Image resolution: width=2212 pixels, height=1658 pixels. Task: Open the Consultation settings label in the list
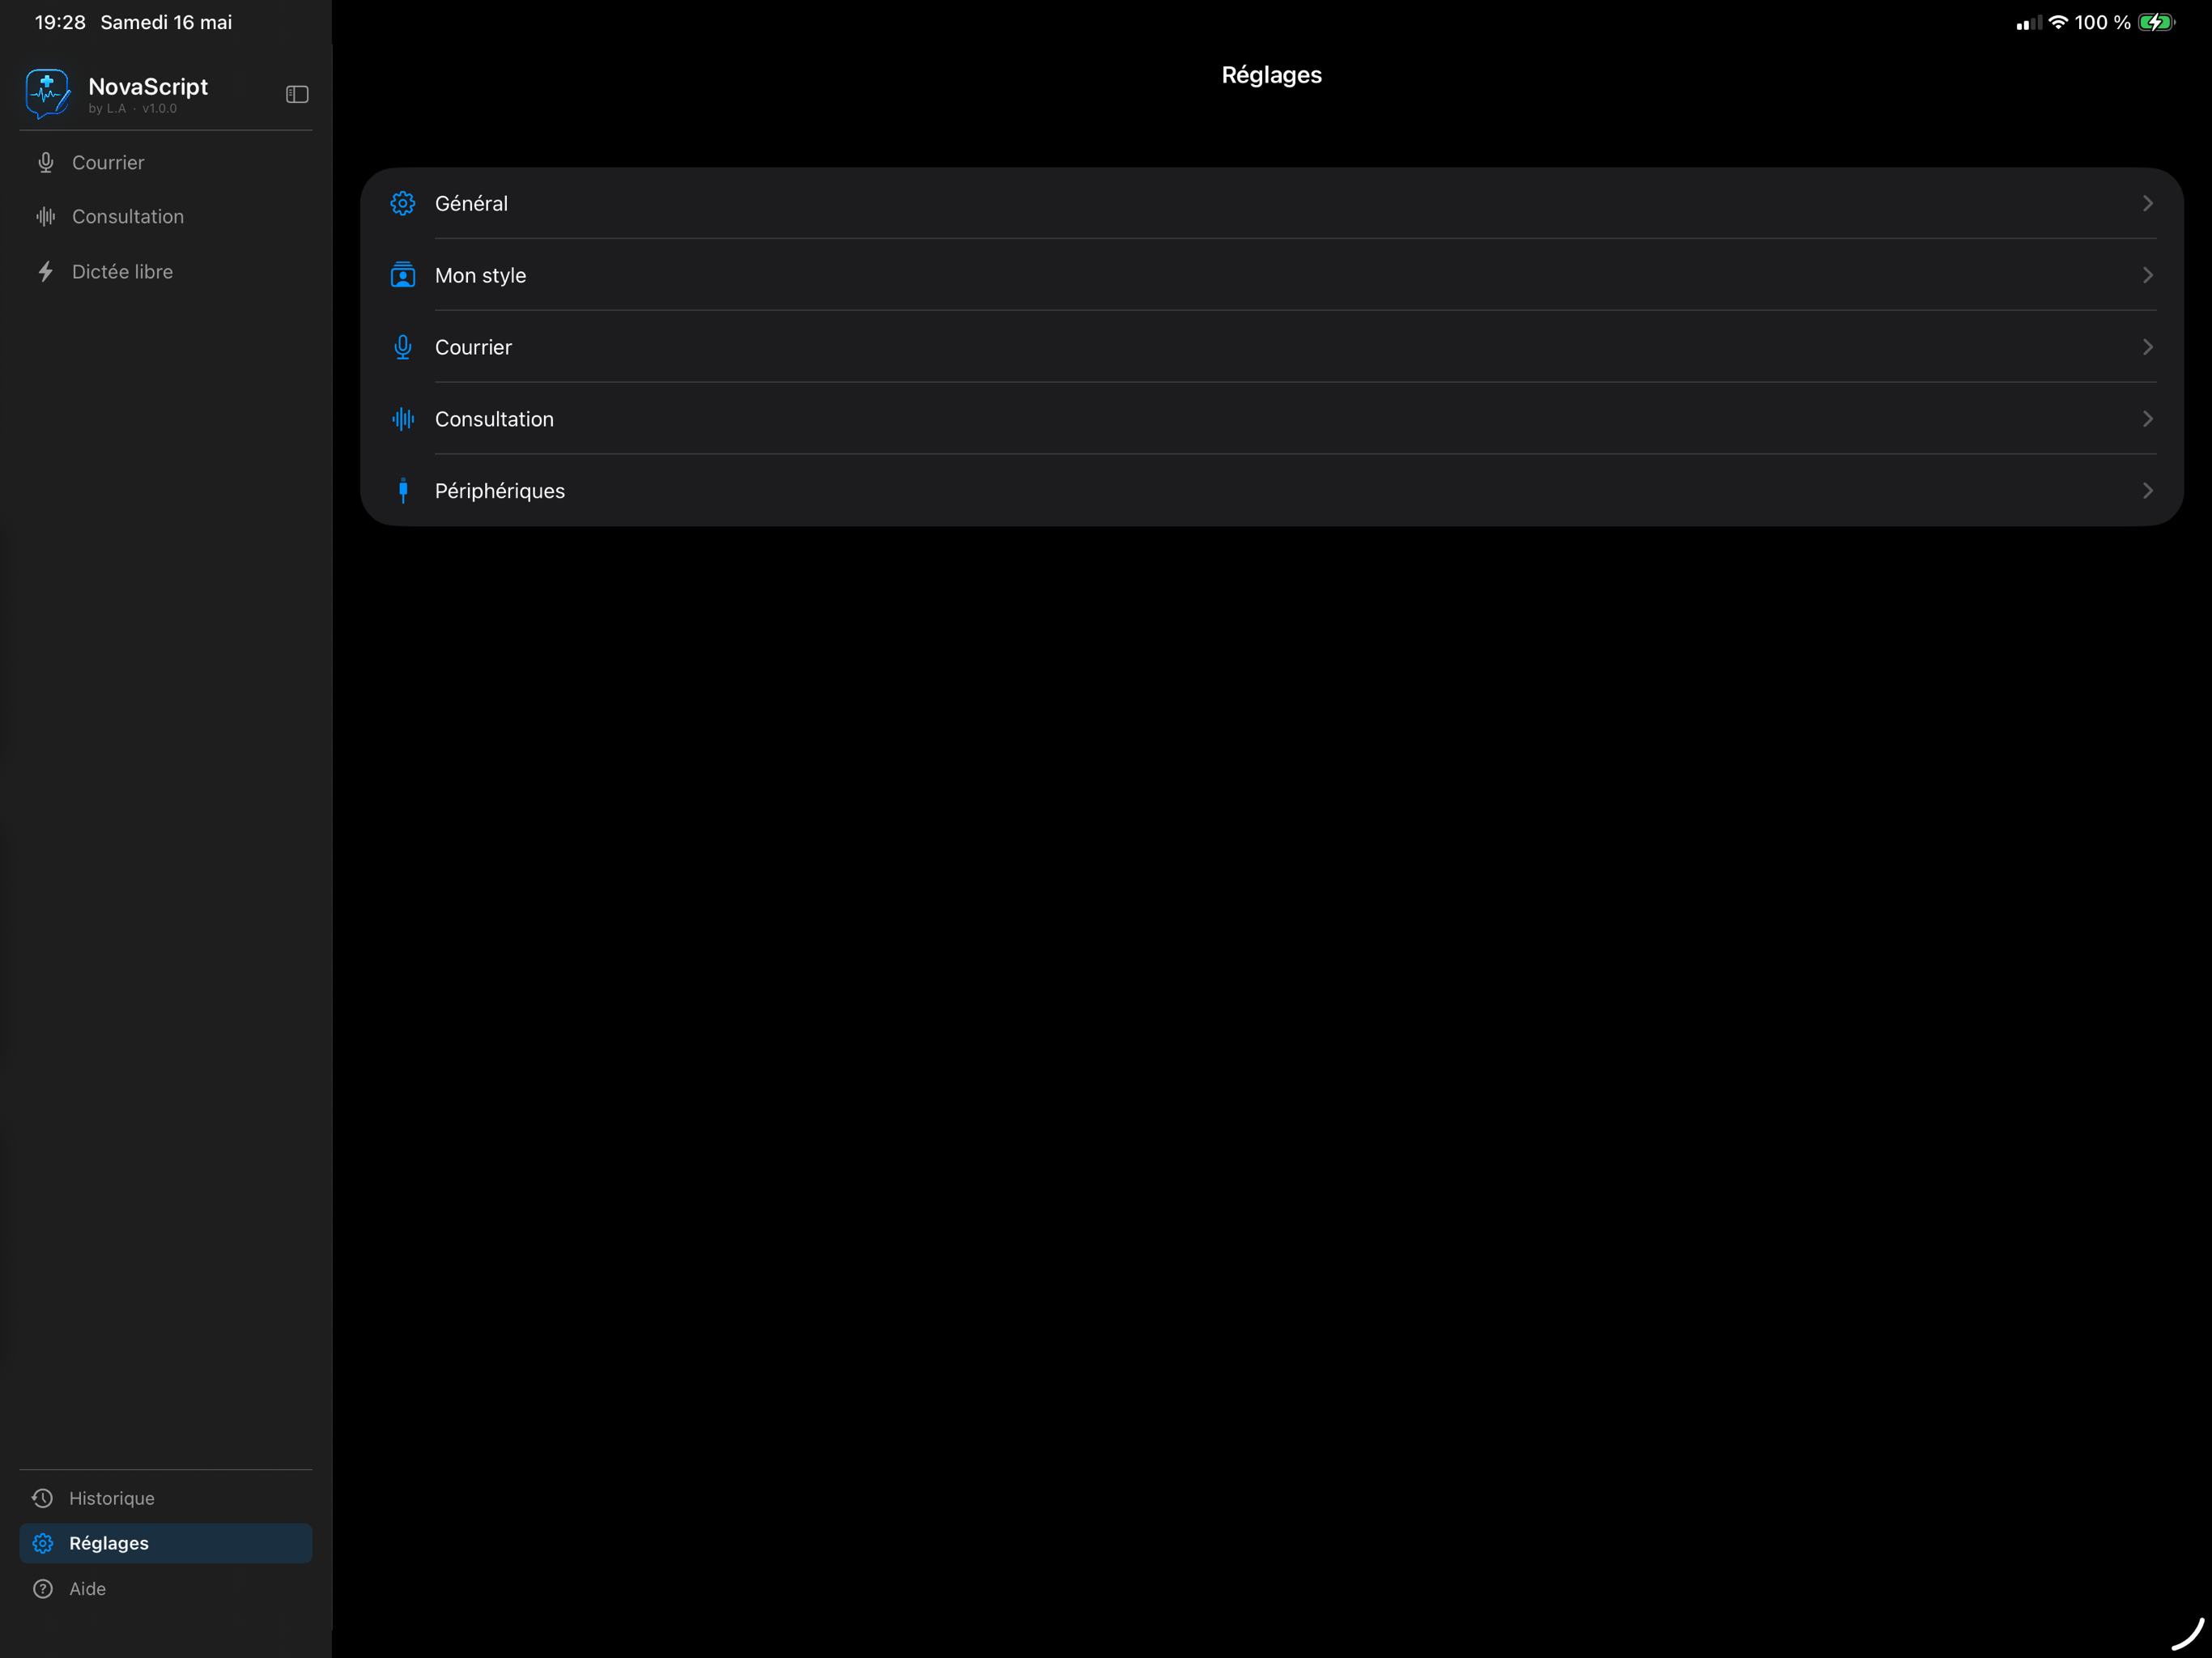(494, 419)
